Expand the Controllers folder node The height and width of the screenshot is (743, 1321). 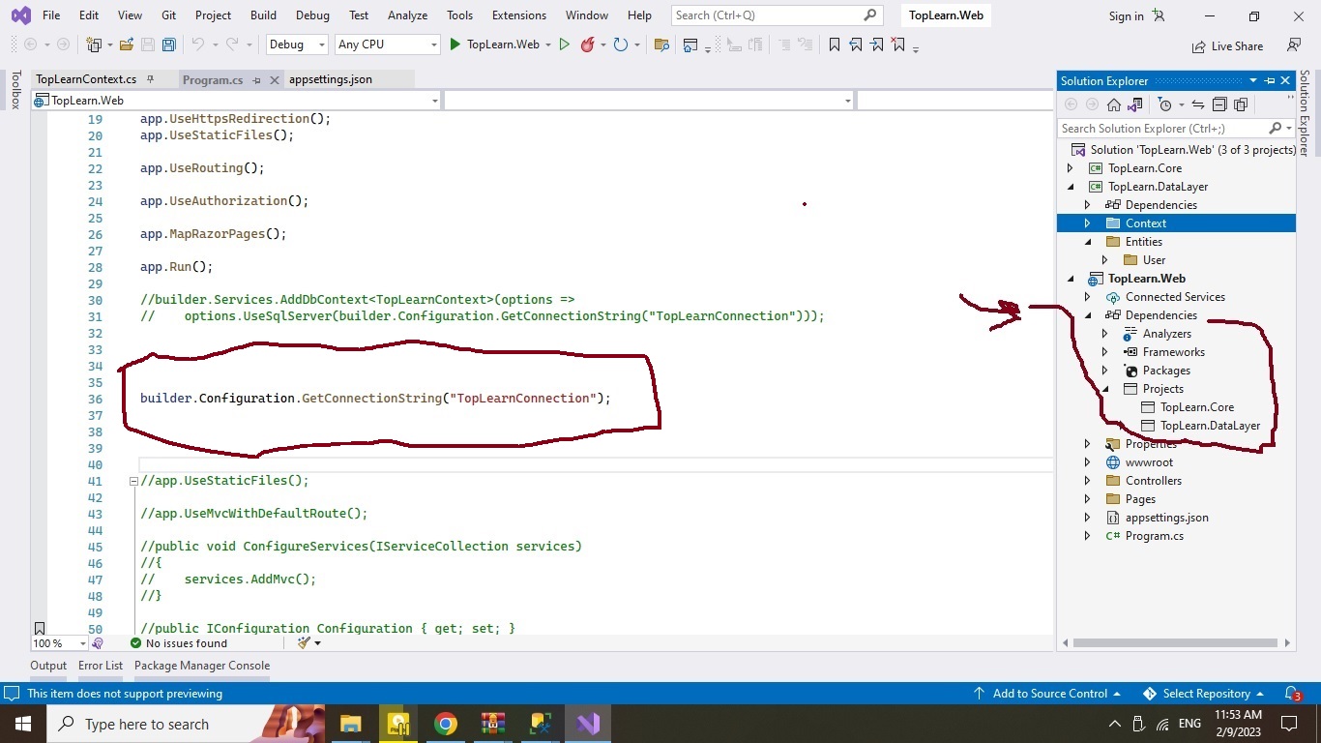[1087, 481]
